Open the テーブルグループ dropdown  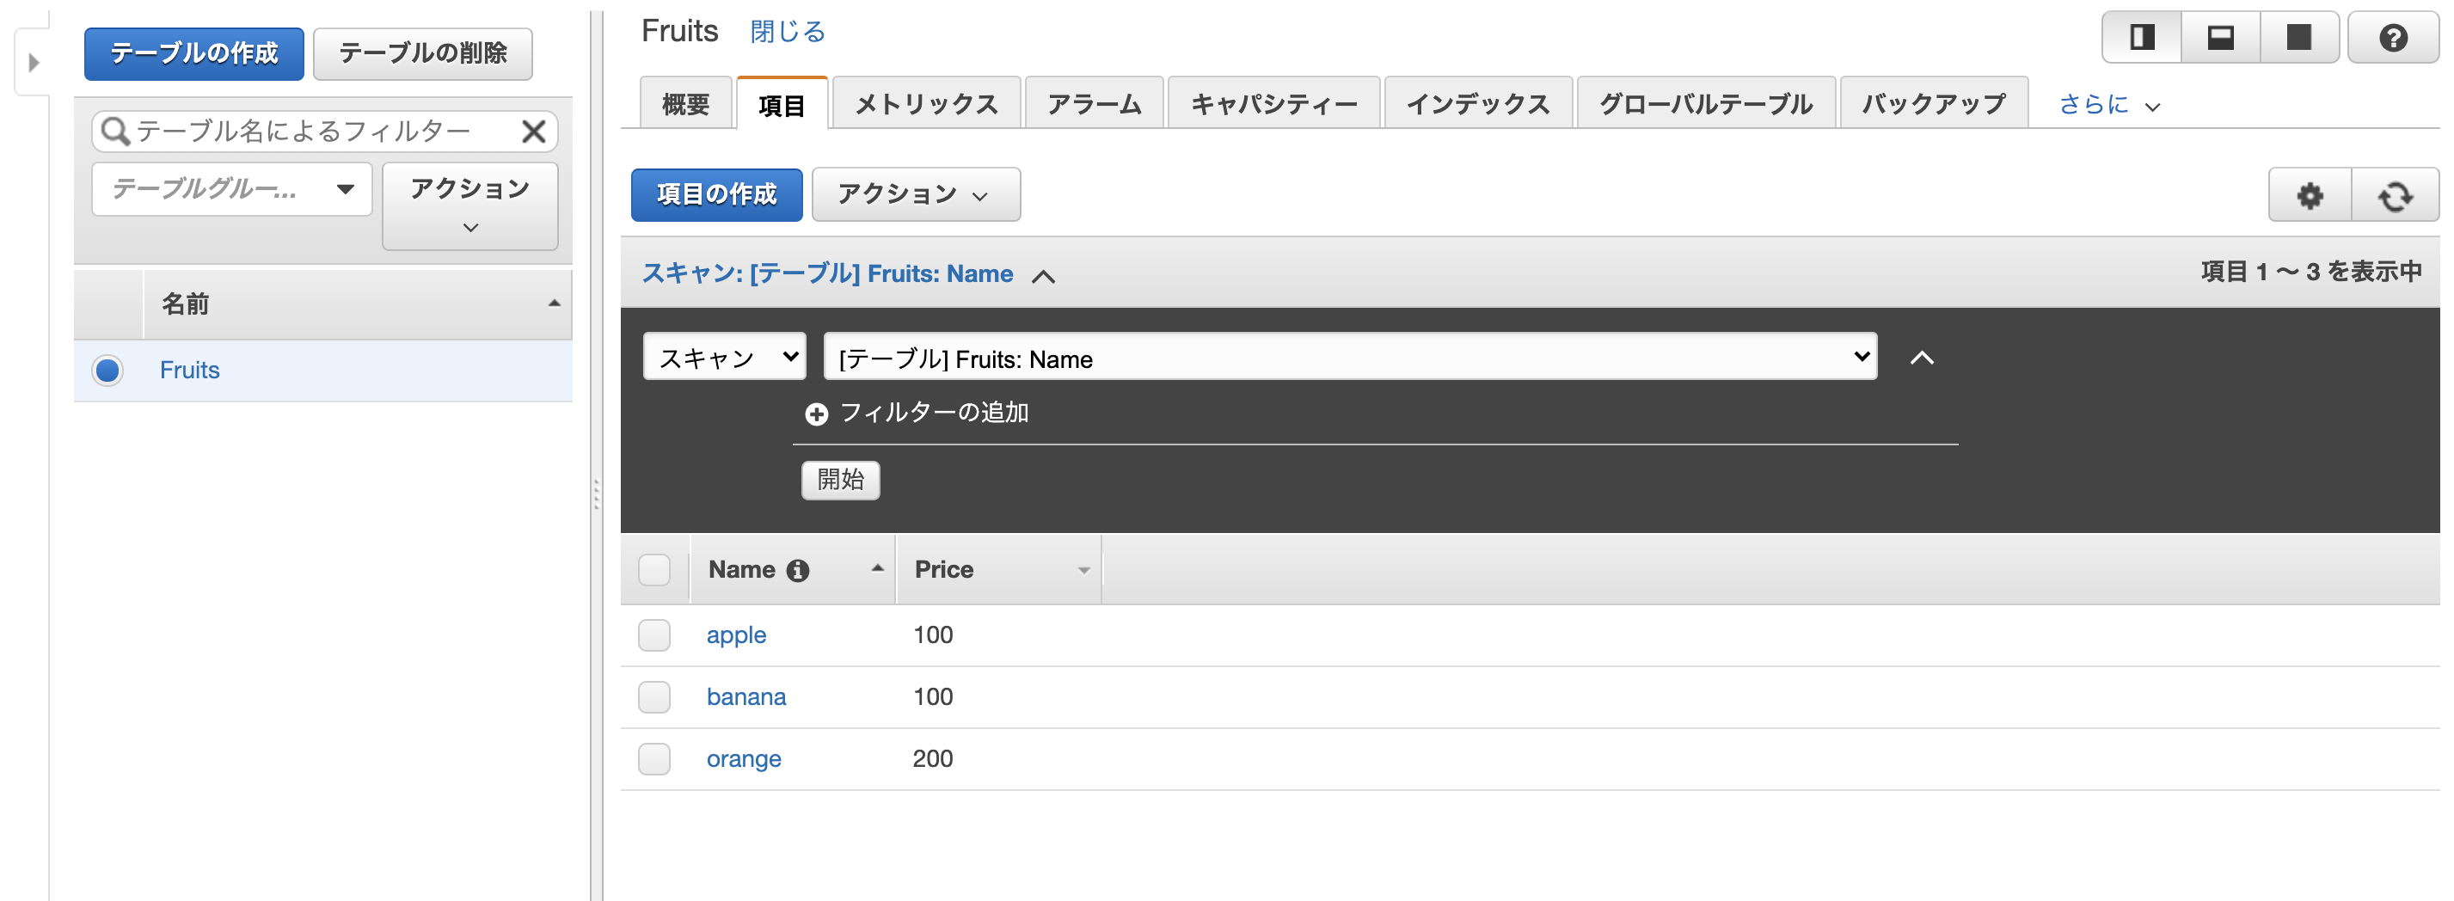pyautogui.click(x=231, y=188)
